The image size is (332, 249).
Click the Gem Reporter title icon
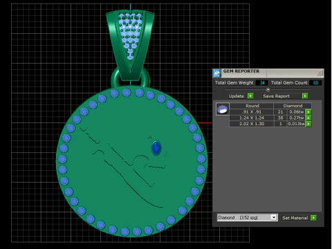(216, 73)
